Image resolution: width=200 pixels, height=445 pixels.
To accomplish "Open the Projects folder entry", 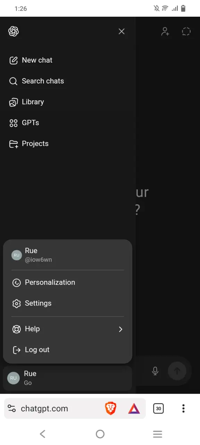I will pos(68,144).
